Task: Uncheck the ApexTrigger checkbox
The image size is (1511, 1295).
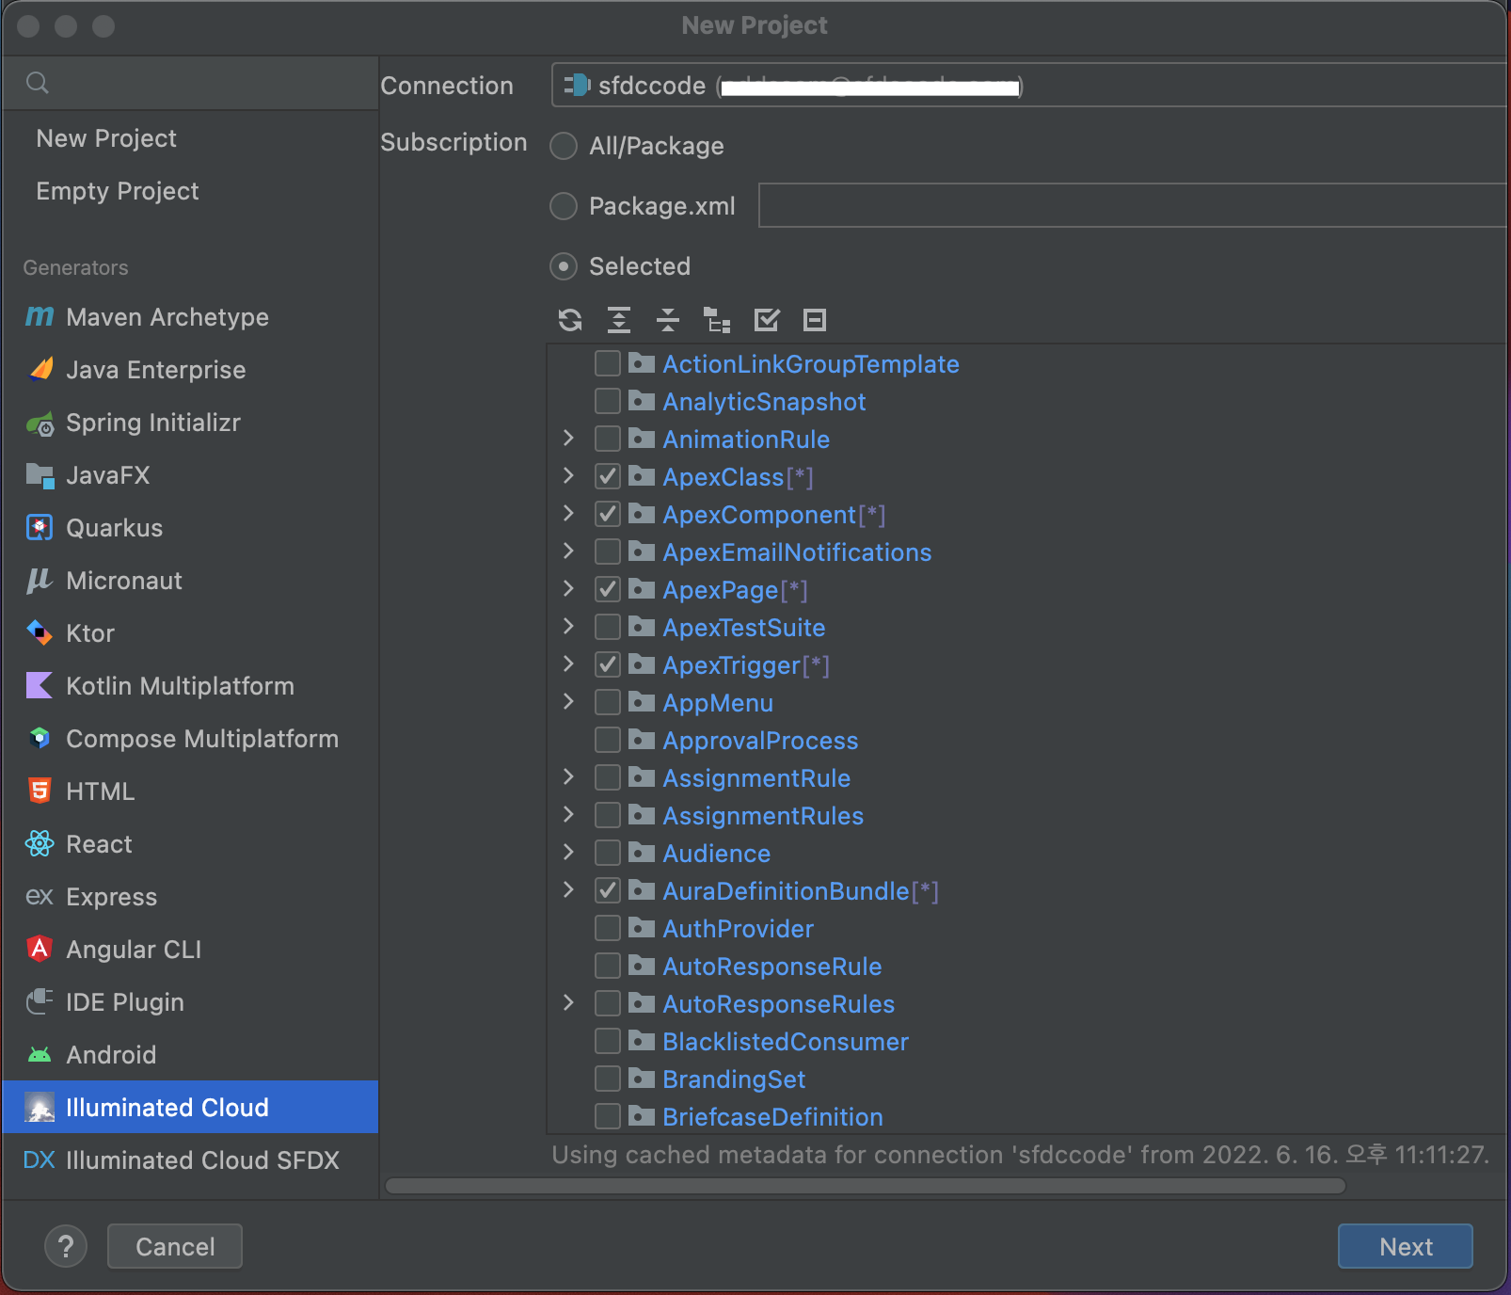Action: [x=608, y=664]
